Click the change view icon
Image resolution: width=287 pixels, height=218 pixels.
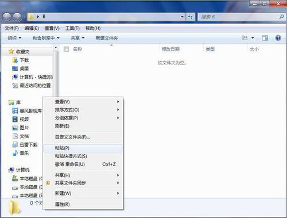point(245,38)
